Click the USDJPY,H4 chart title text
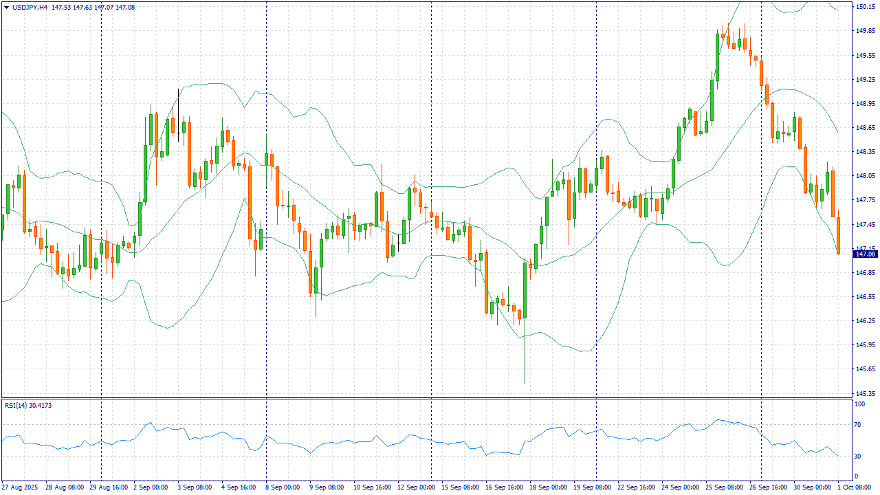The height and width of the screenshot is (495, 880). coord(30,8)
